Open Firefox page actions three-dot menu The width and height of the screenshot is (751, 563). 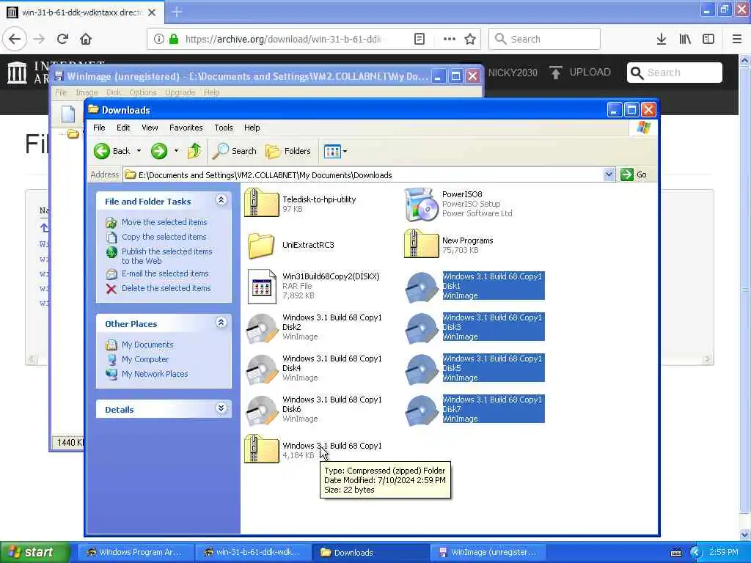click(x=450, y=39)
